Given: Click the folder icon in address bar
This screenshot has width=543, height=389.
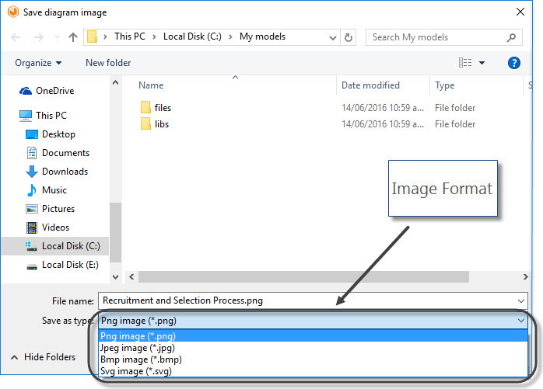Looking at the screenshot, I should [x=92, y=36].
